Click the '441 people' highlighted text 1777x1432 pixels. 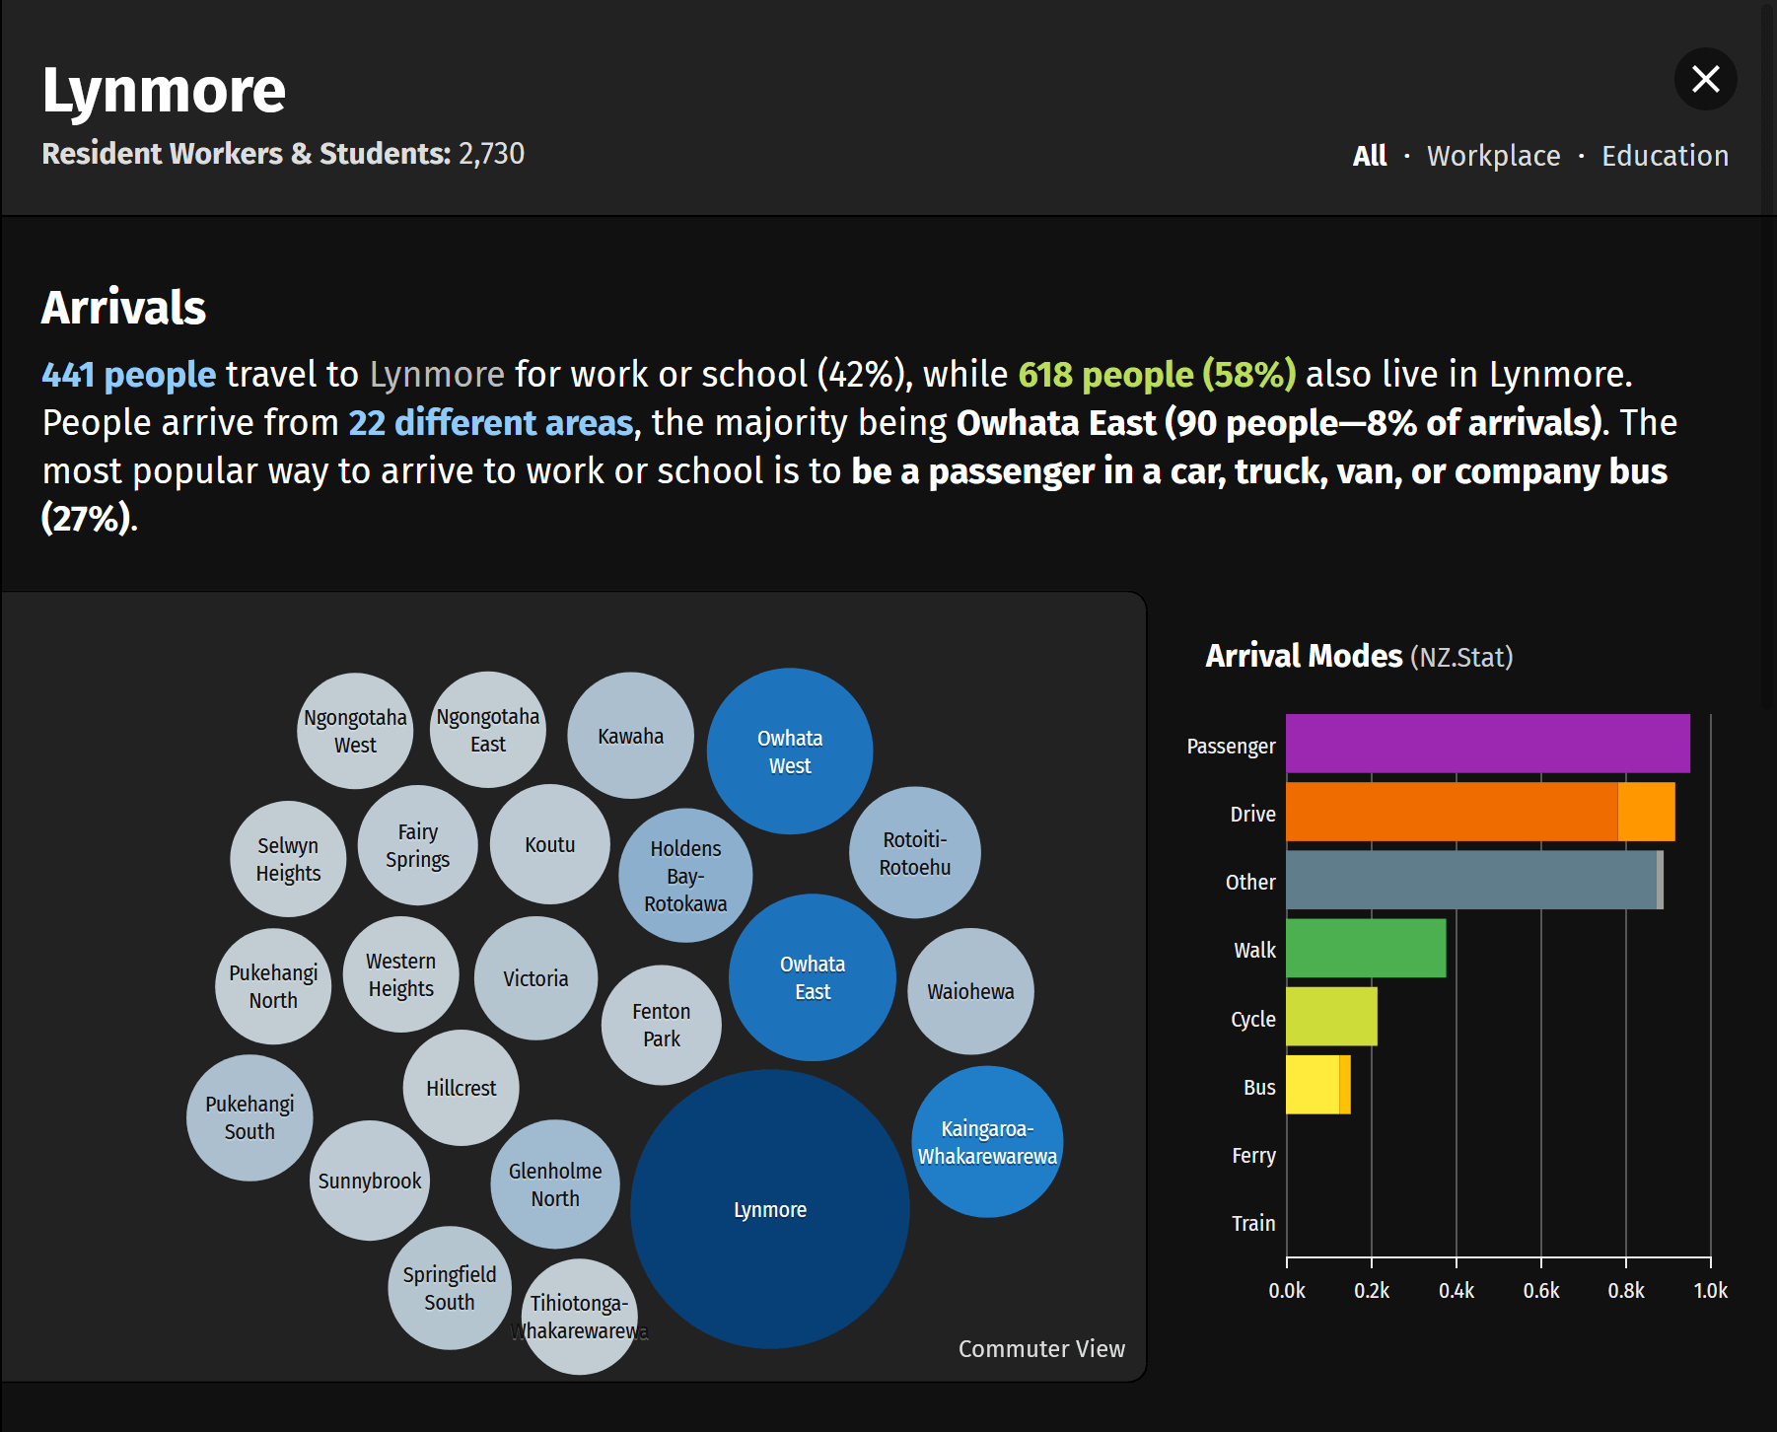[x=128, y=375]
